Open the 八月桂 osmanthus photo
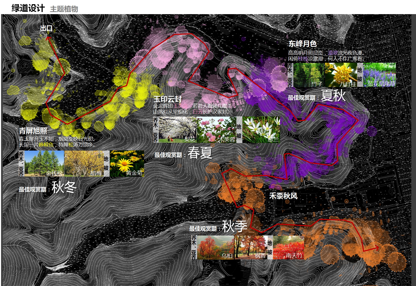 click(x=341, y=75)
